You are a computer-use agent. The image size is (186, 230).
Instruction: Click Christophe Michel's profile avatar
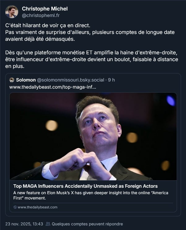click(12, 12)
